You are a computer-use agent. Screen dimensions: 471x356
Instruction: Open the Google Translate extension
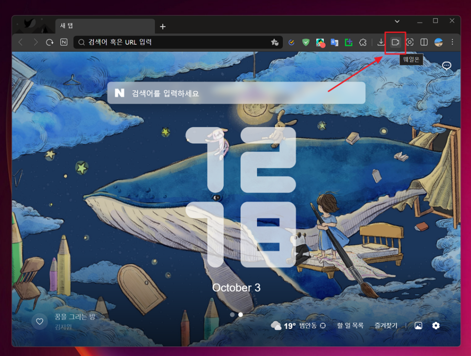(x=334, y=42)
